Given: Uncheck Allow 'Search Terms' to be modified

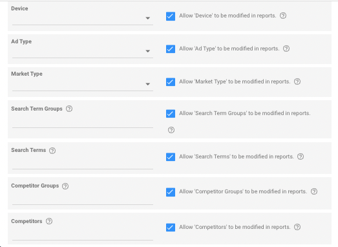Looking at the screenshot, I should (171, 157).
